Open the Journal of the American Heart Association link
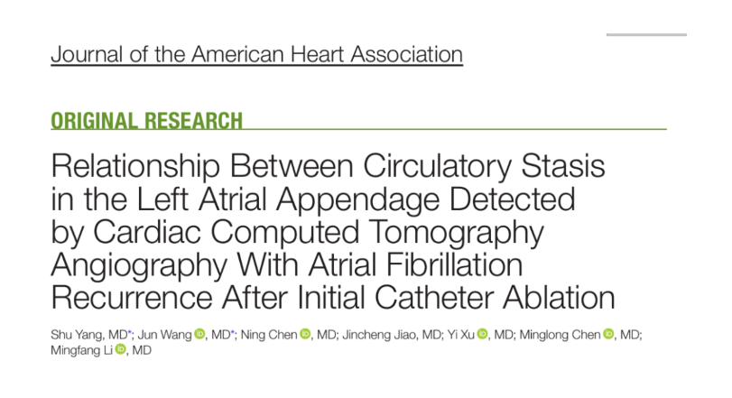732x398 pixels. (256, 54)
